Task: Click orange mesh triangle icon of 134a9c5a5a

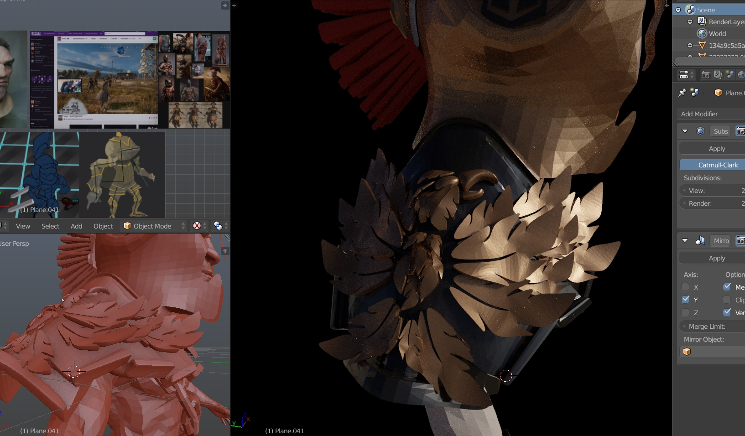Action: [702, 45]
